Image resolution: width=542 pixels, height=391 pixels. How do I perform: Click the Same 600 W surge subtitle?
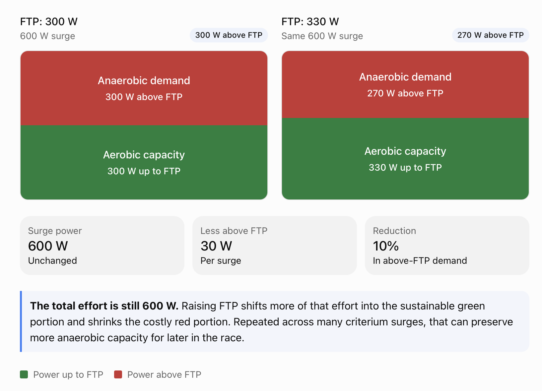[322, 36]
